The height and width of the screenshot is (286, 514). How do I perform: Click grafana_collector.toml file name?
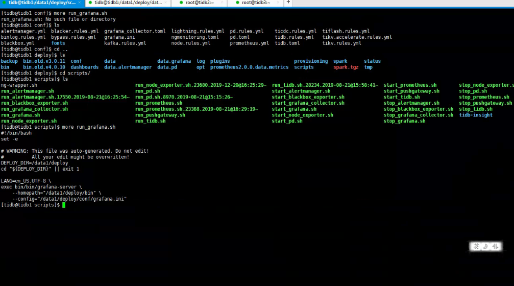(x=135, y=31)
